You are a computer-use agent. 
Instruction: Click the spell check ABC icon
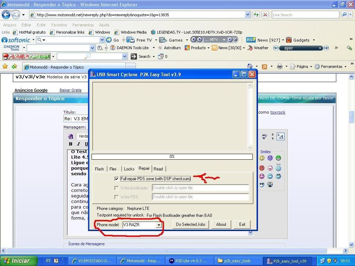[265, 136]
